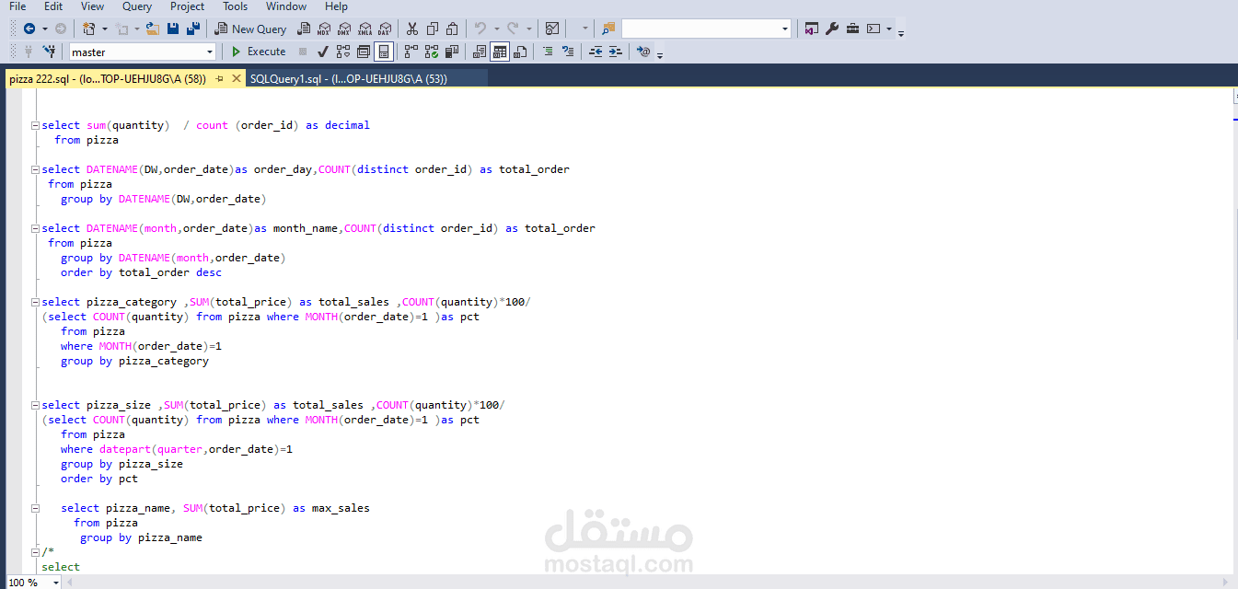The width and height of the screenshot is (1238, 589).
Task: Click the Paste clipboard icon
Action: [x=452, y=29]
